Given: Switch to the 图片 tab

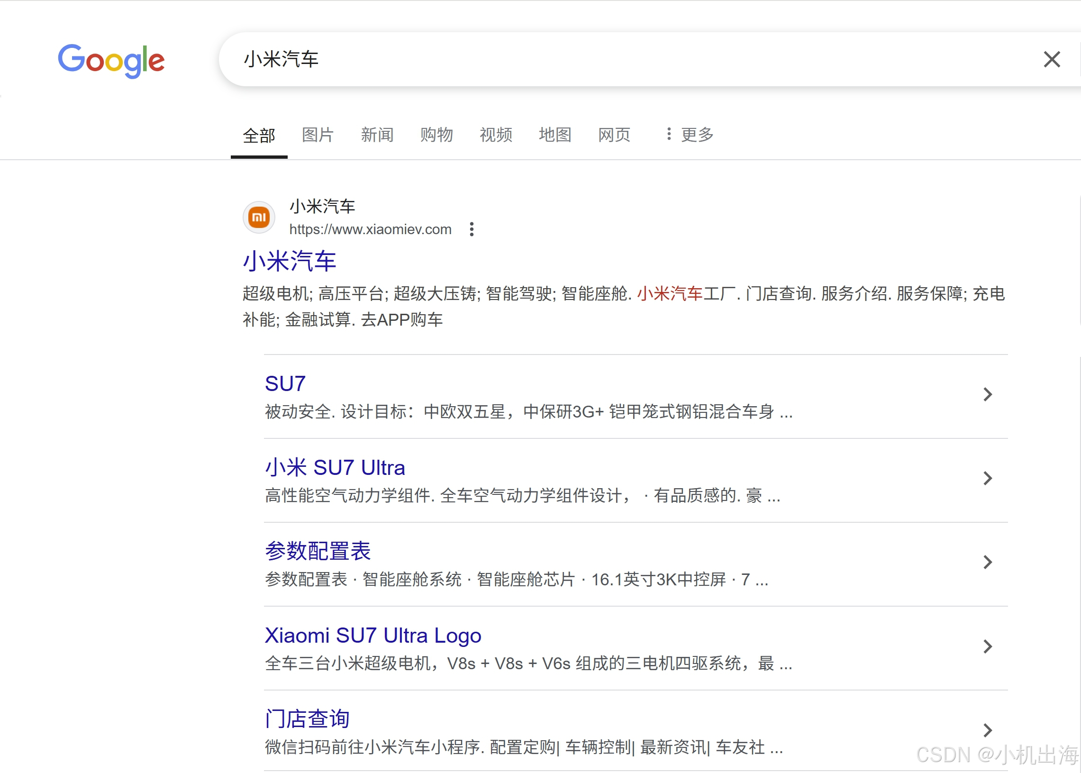Looking at the screenshot, I should click(x=318, y=135).
